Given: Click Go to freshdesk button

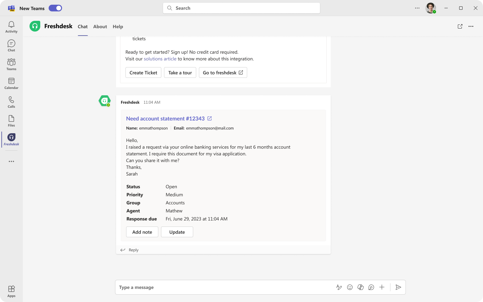Looking at the screenshot, I should click(x=223, y=72).
